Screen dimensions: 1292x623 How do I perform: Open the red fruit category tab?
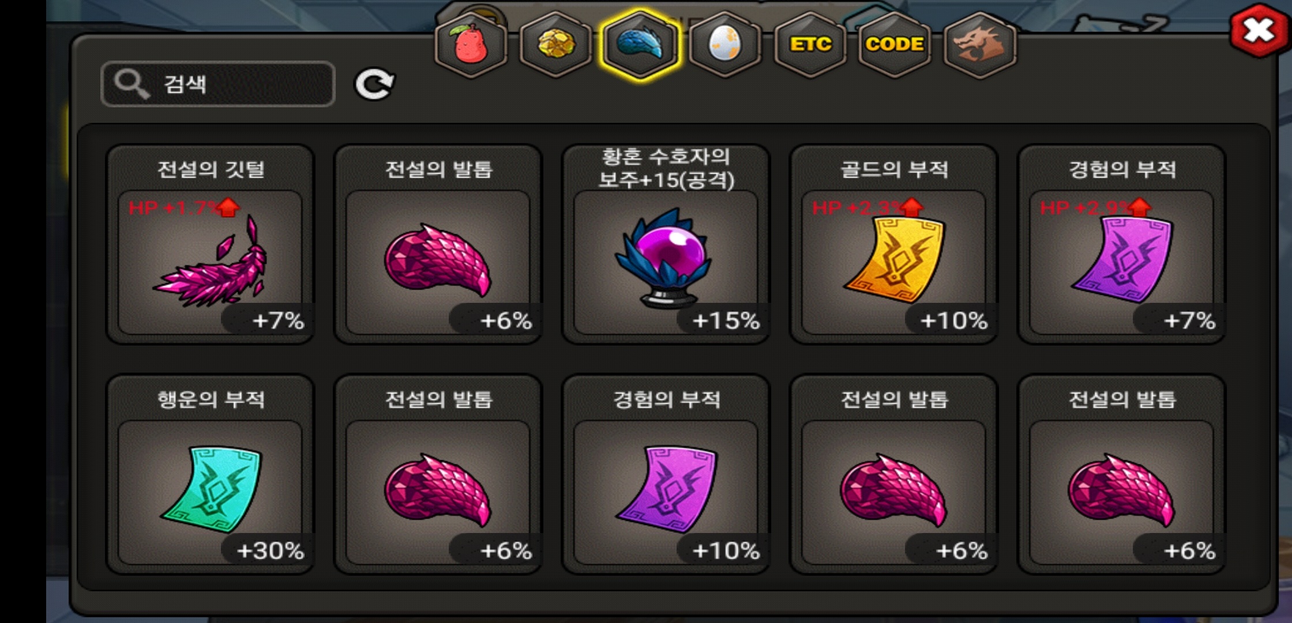click(471, 45)
